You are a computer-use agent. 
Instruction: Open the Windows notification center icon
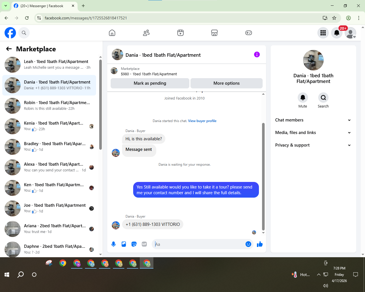click(356, 275)
